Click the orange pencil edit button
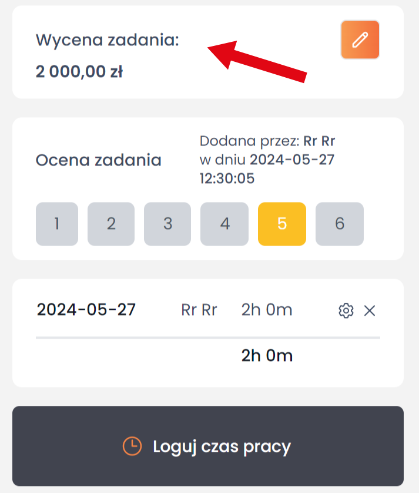 [360, 40]
